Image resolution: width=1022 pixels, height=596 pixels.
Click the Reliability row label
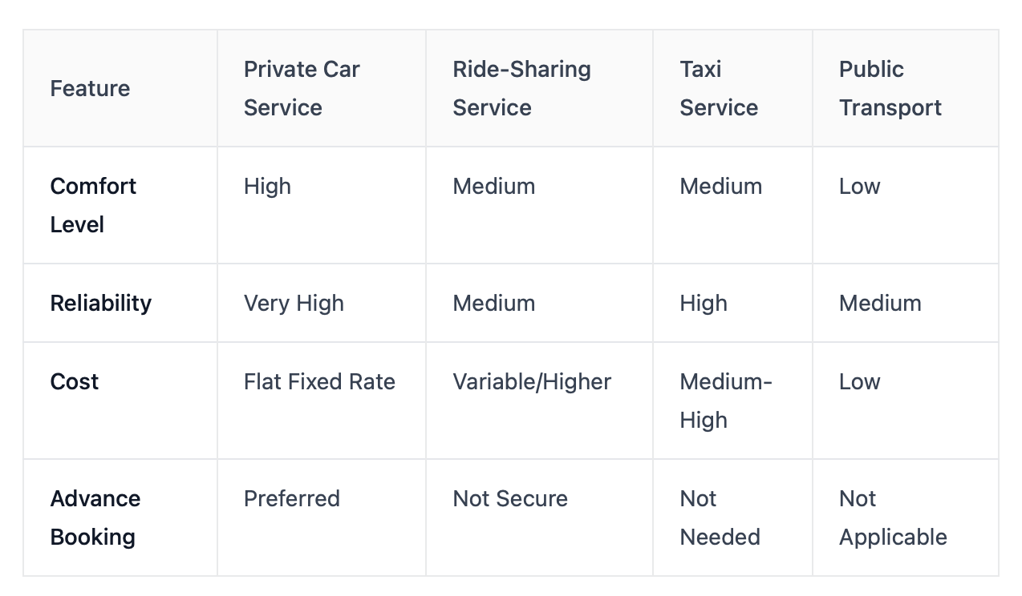(101, 303)
